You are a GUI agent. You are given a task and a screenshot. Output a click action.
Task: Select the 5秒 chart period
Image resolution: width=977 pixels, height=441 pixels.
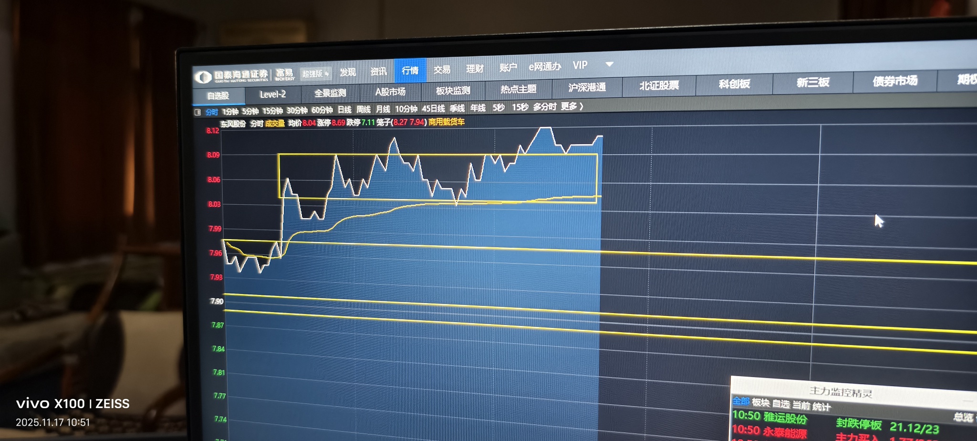click(499, 107)
